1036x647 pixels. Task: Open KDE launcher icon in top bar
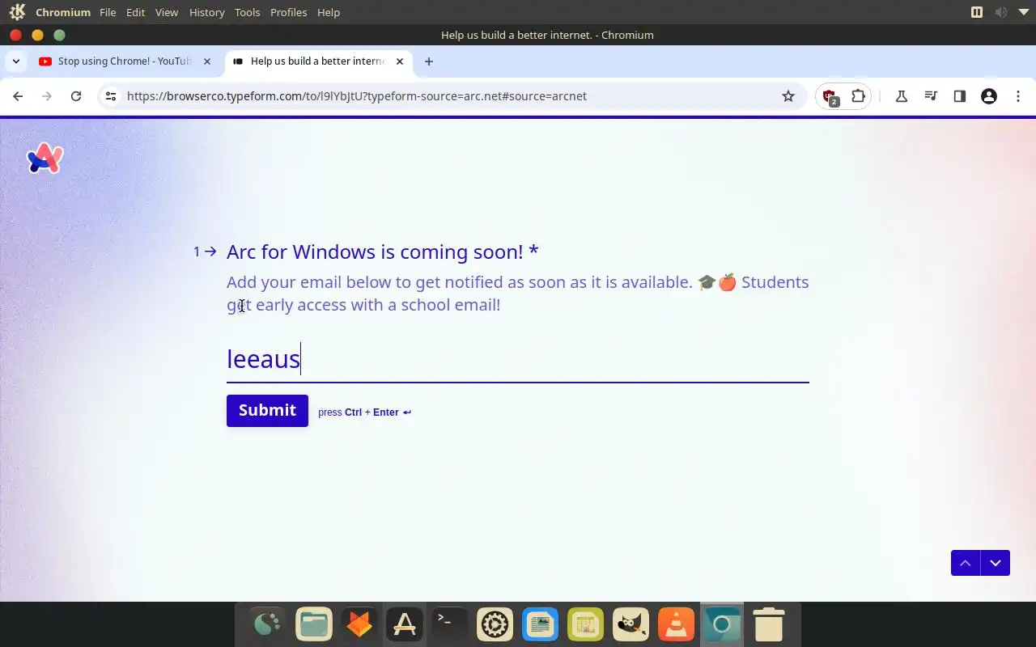click(x=17, y=12)
